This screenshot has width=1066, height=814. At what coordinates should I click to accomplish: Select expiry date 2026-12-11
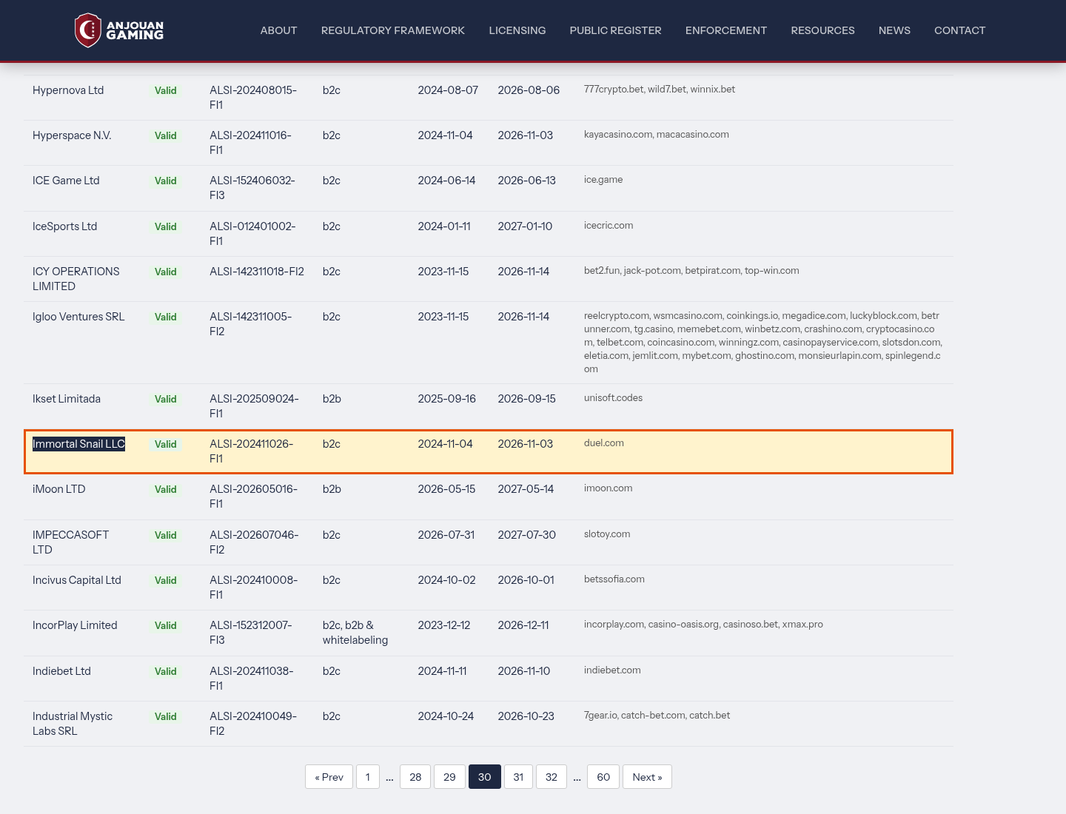[x=523, y=625]
